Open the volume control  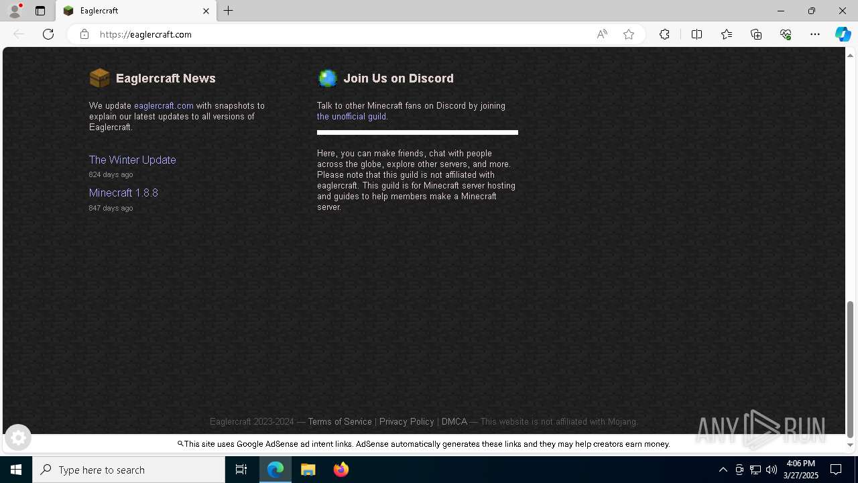(772, 470)
